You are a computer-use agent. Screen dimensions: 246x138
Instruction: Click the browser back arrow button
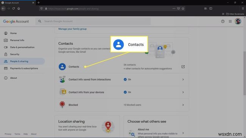pyautogui.click(x=3, y=8)
